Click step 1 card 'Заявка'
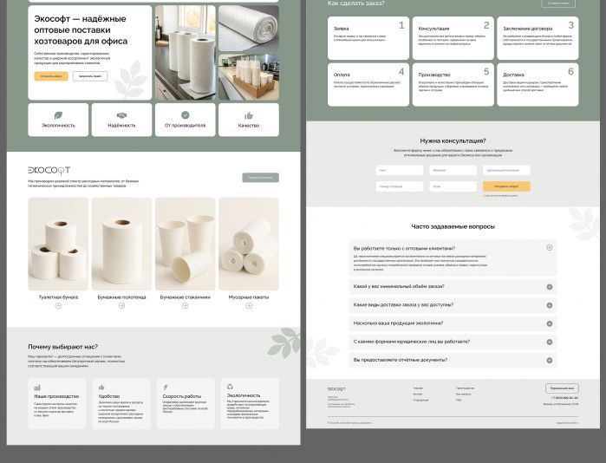Screen dimensions: 606x463 (368, 38)
